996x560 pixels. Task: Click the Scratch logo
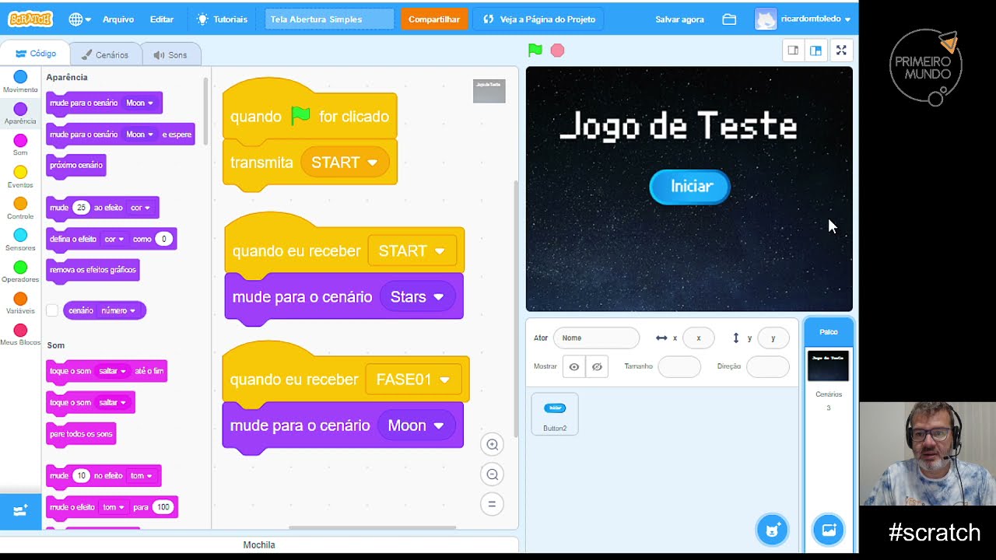coord(30,19)
